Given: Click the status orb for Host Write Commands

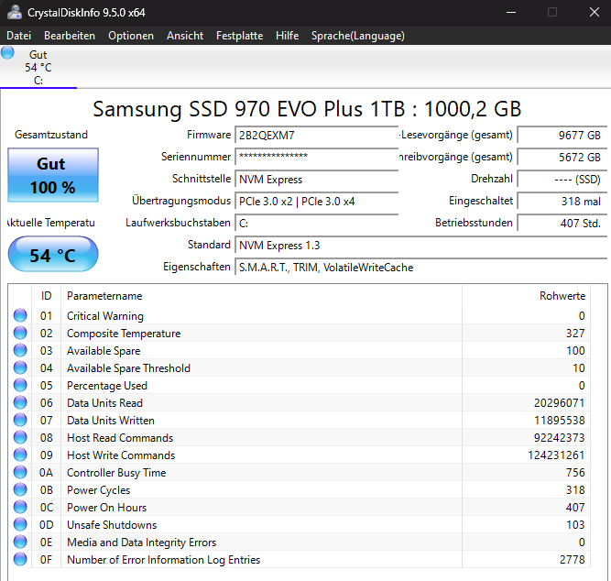Looking at the screenshot, I should click(x=20, y=455).
